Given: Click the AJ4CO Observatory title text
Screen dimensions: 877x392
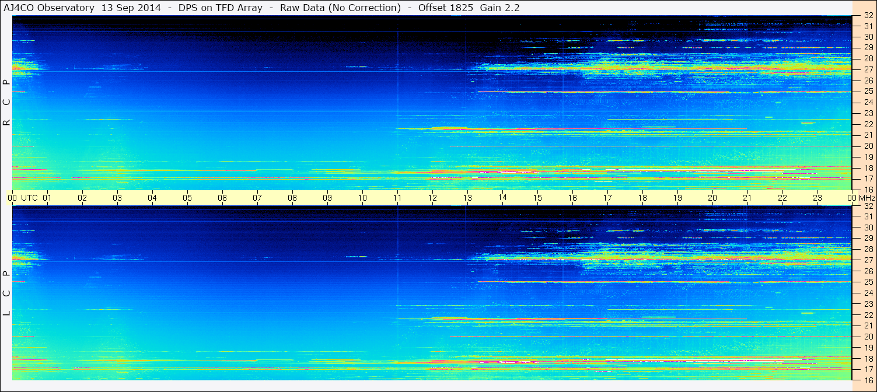Looking at the screenshot, I should pos(48,8).
